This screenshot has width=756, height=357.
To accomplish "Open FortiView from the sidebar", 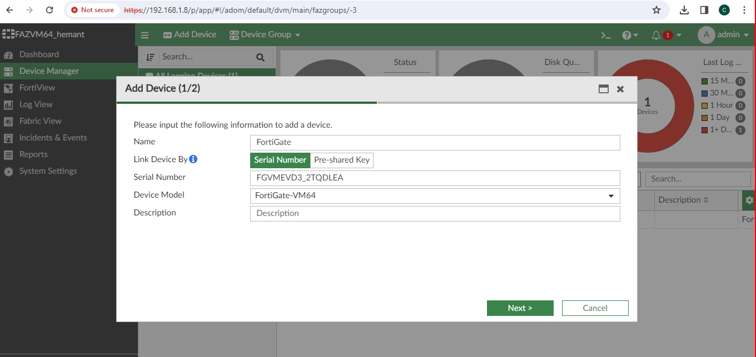I will point(37,88).
